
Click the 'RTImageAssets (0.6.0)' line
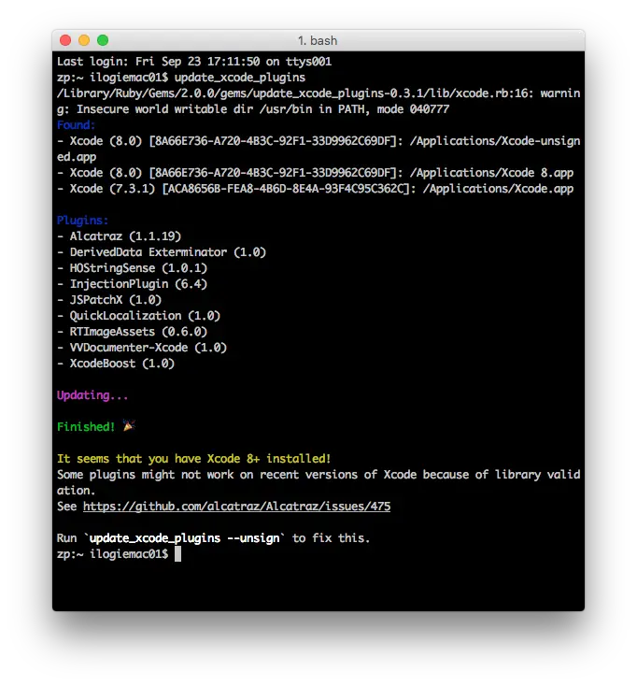coord(132,332)
